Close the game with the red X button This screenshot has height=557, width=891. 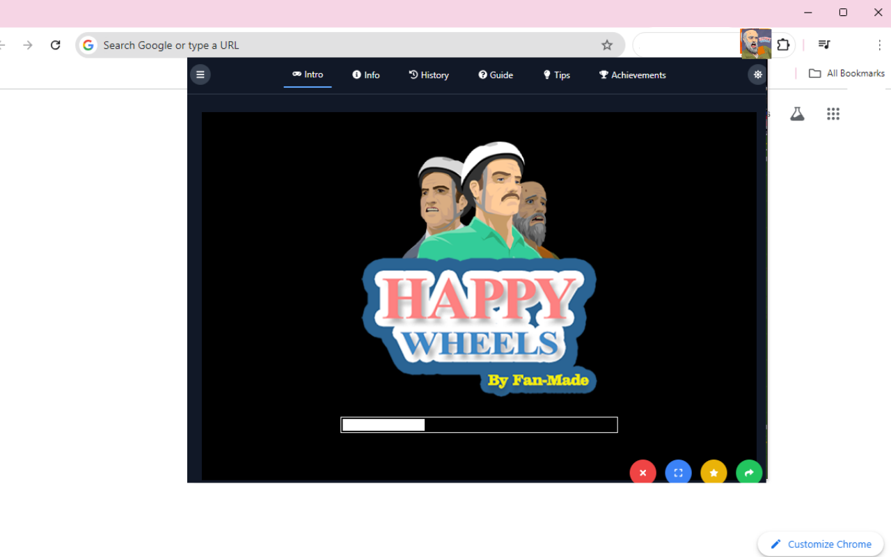pos(642,472)
